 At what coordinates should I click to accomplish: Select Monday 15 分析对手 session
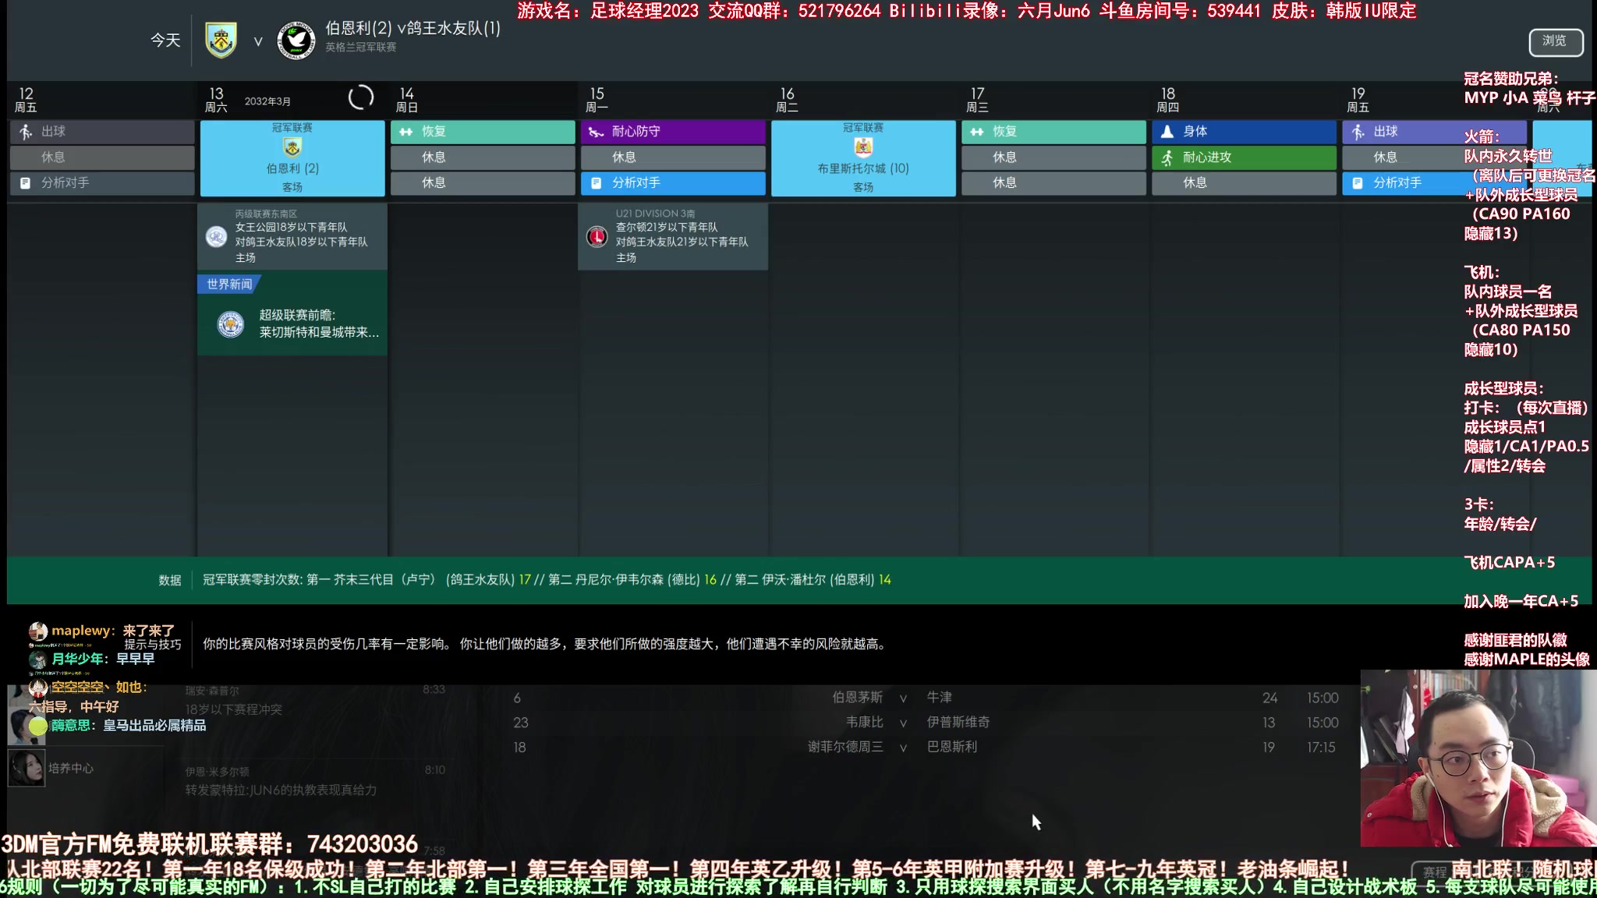click(673, 183)
